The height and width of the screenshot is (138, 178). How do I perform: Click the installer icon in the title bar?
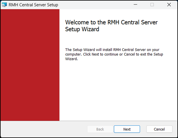point(4,5)
